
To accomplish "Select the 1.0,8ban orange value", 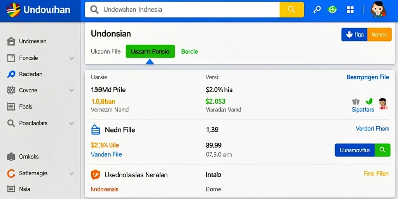I will [x=103, y=101].
